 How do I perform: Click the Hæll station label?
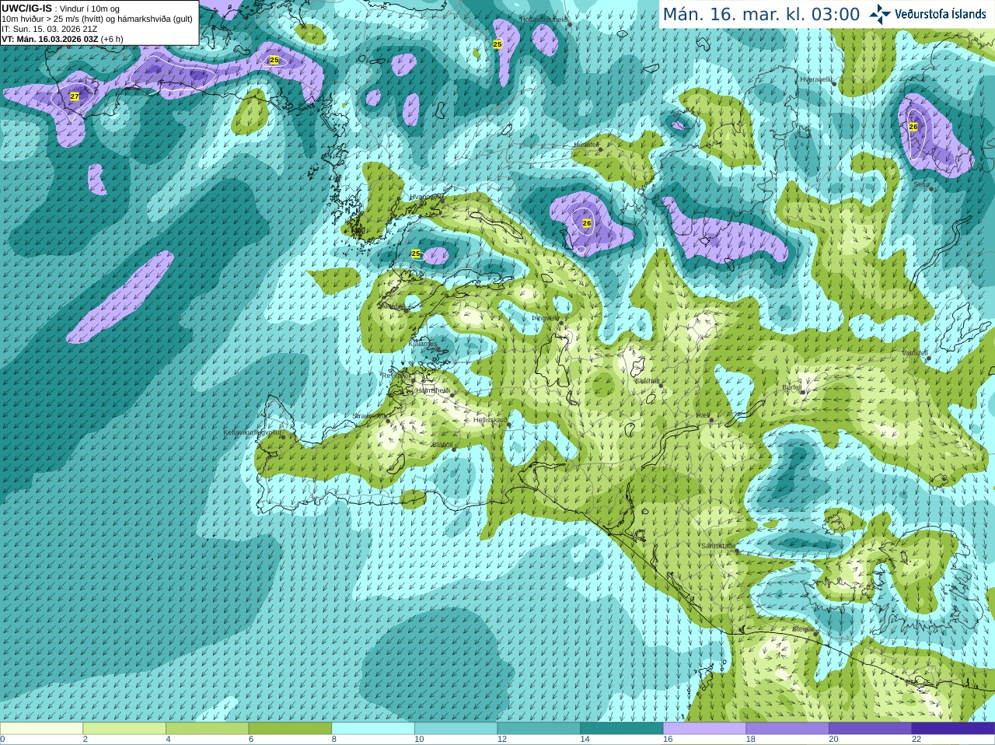pyautogui.click(x=704, y=416)
